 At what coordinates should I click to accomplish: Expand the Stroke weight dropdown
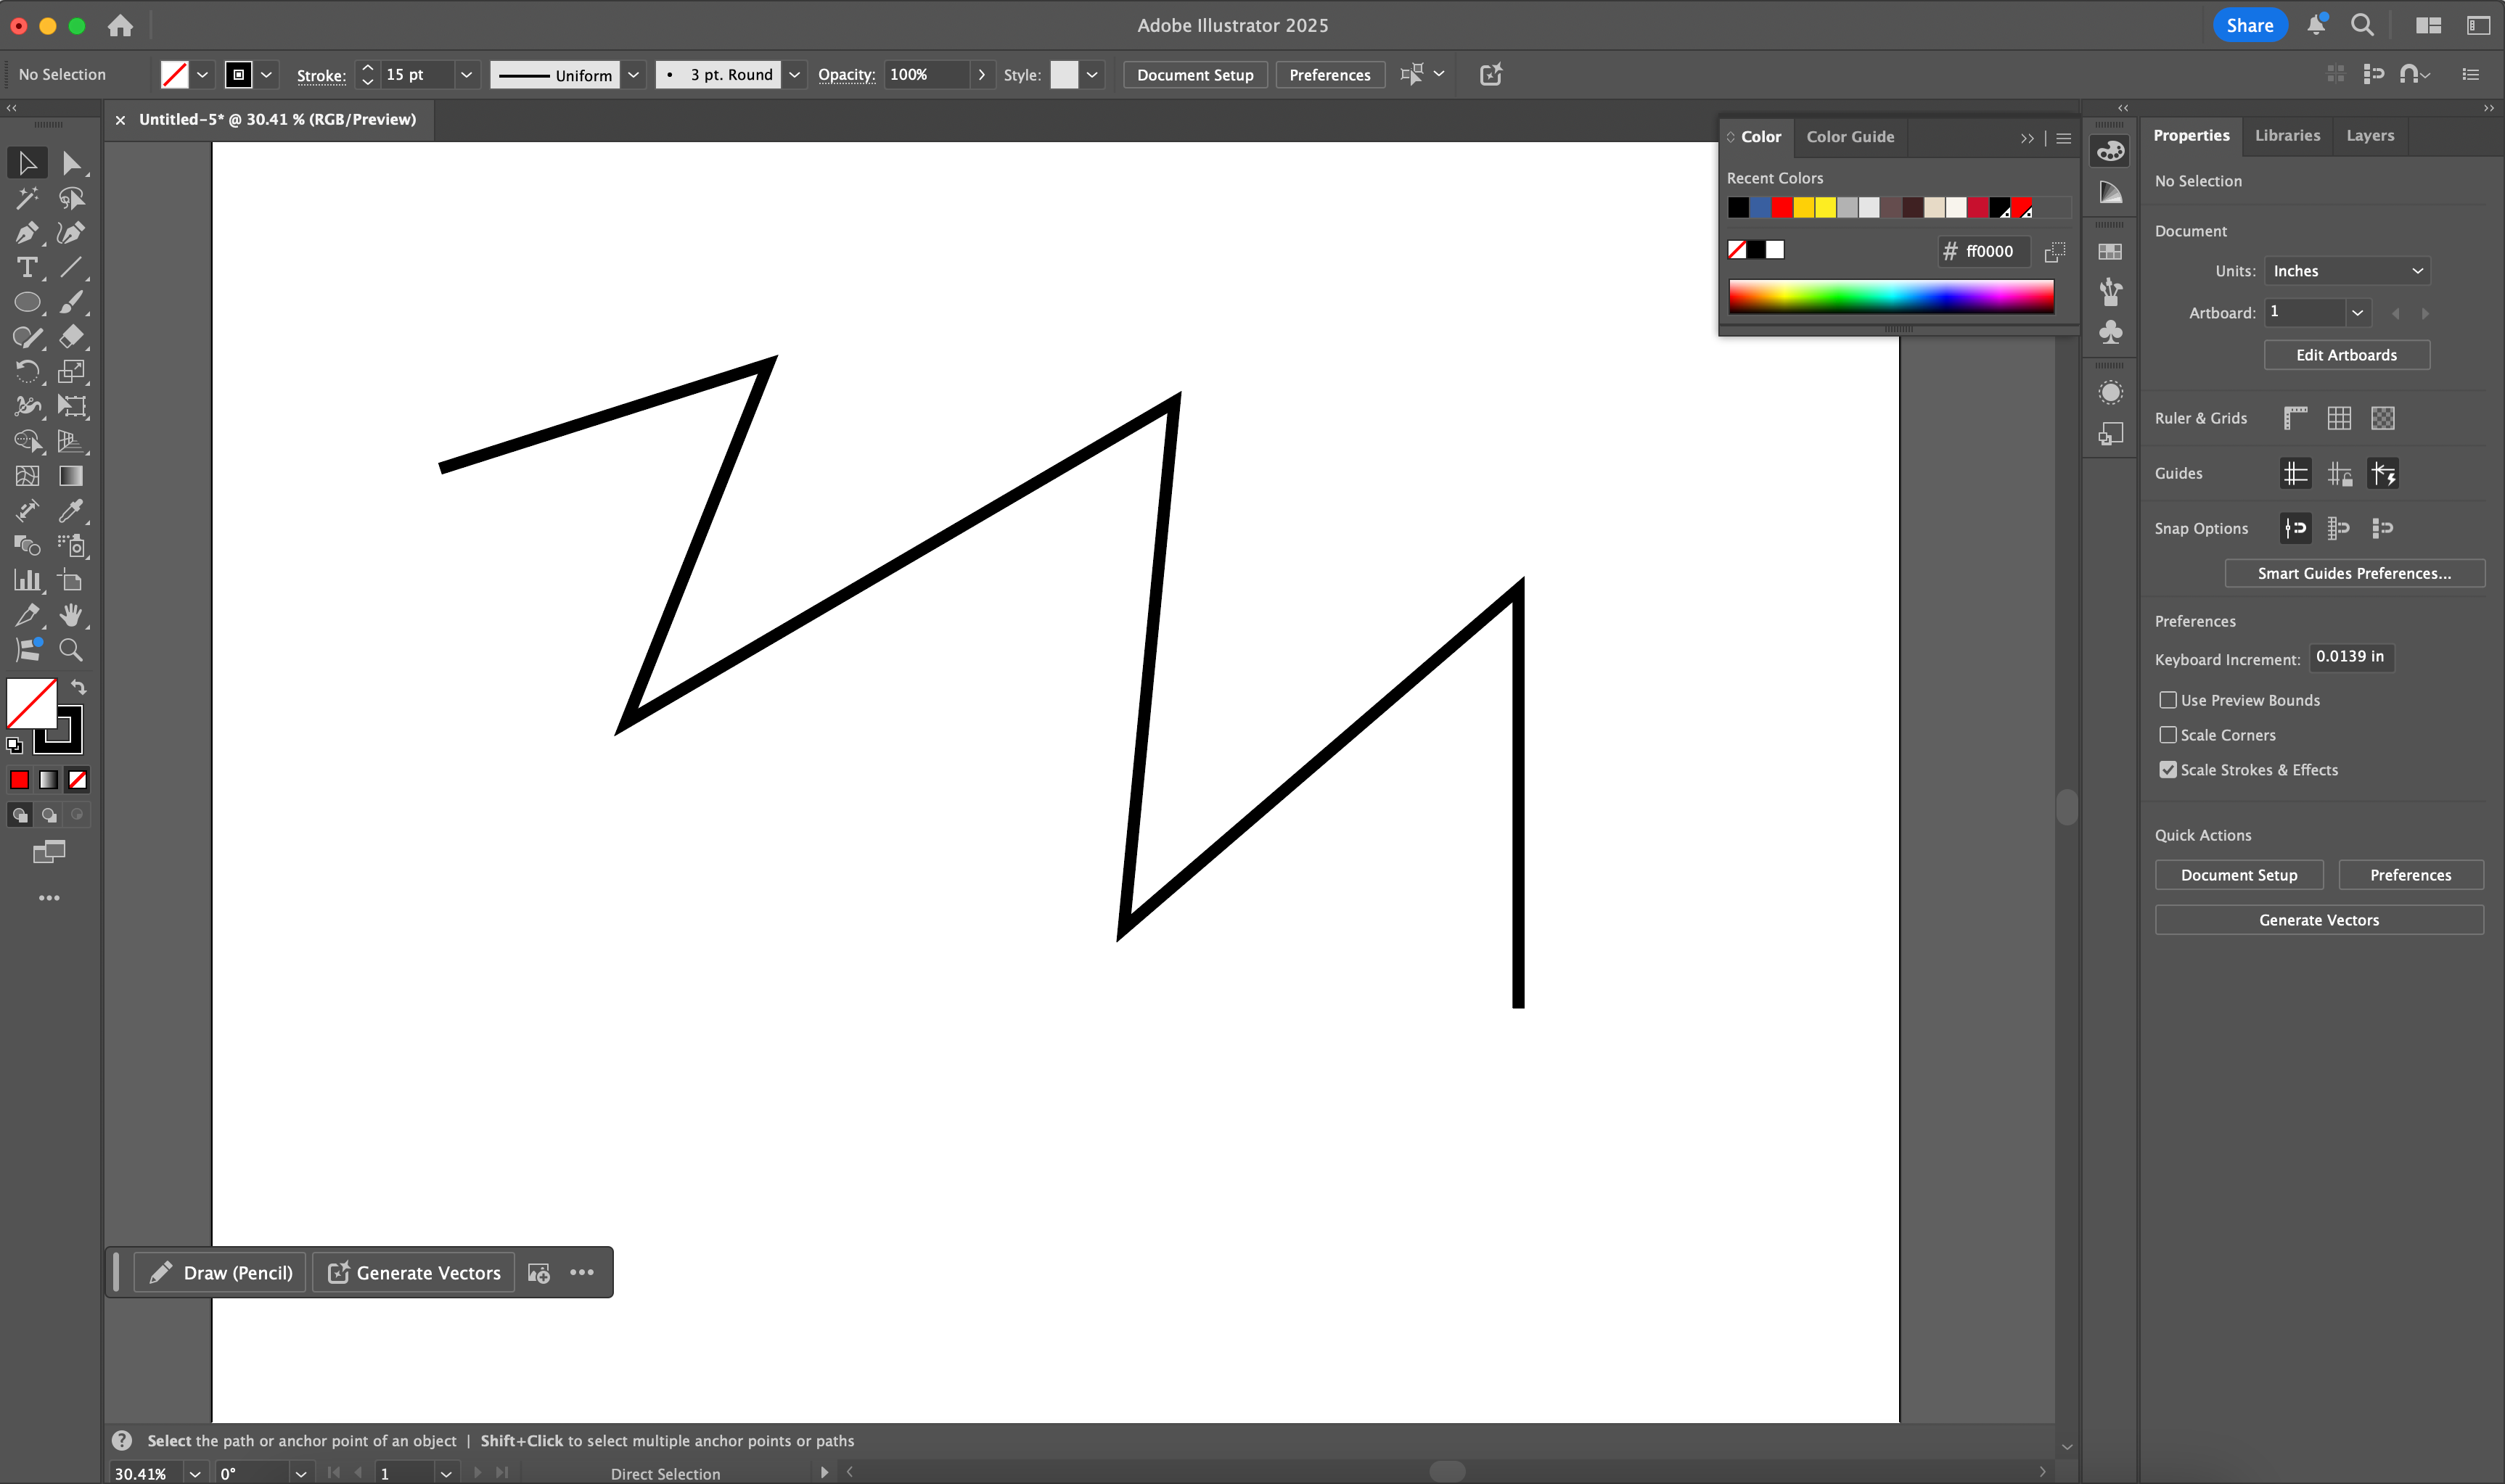tap(466, 74)
